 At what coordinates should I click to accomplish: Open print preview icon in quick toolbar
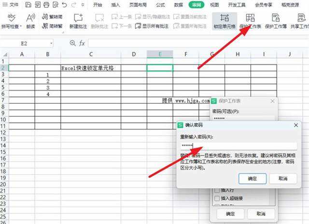click(56, 4)
